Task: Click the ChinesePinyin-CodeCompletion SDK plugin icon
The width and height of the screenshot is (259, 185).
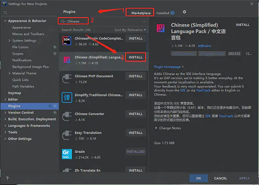Action: [67, 41]
